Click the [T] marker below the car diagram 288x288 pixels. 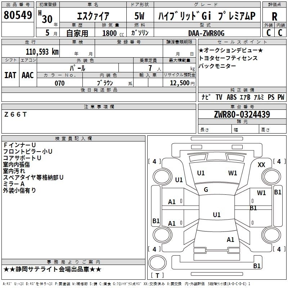157,276
